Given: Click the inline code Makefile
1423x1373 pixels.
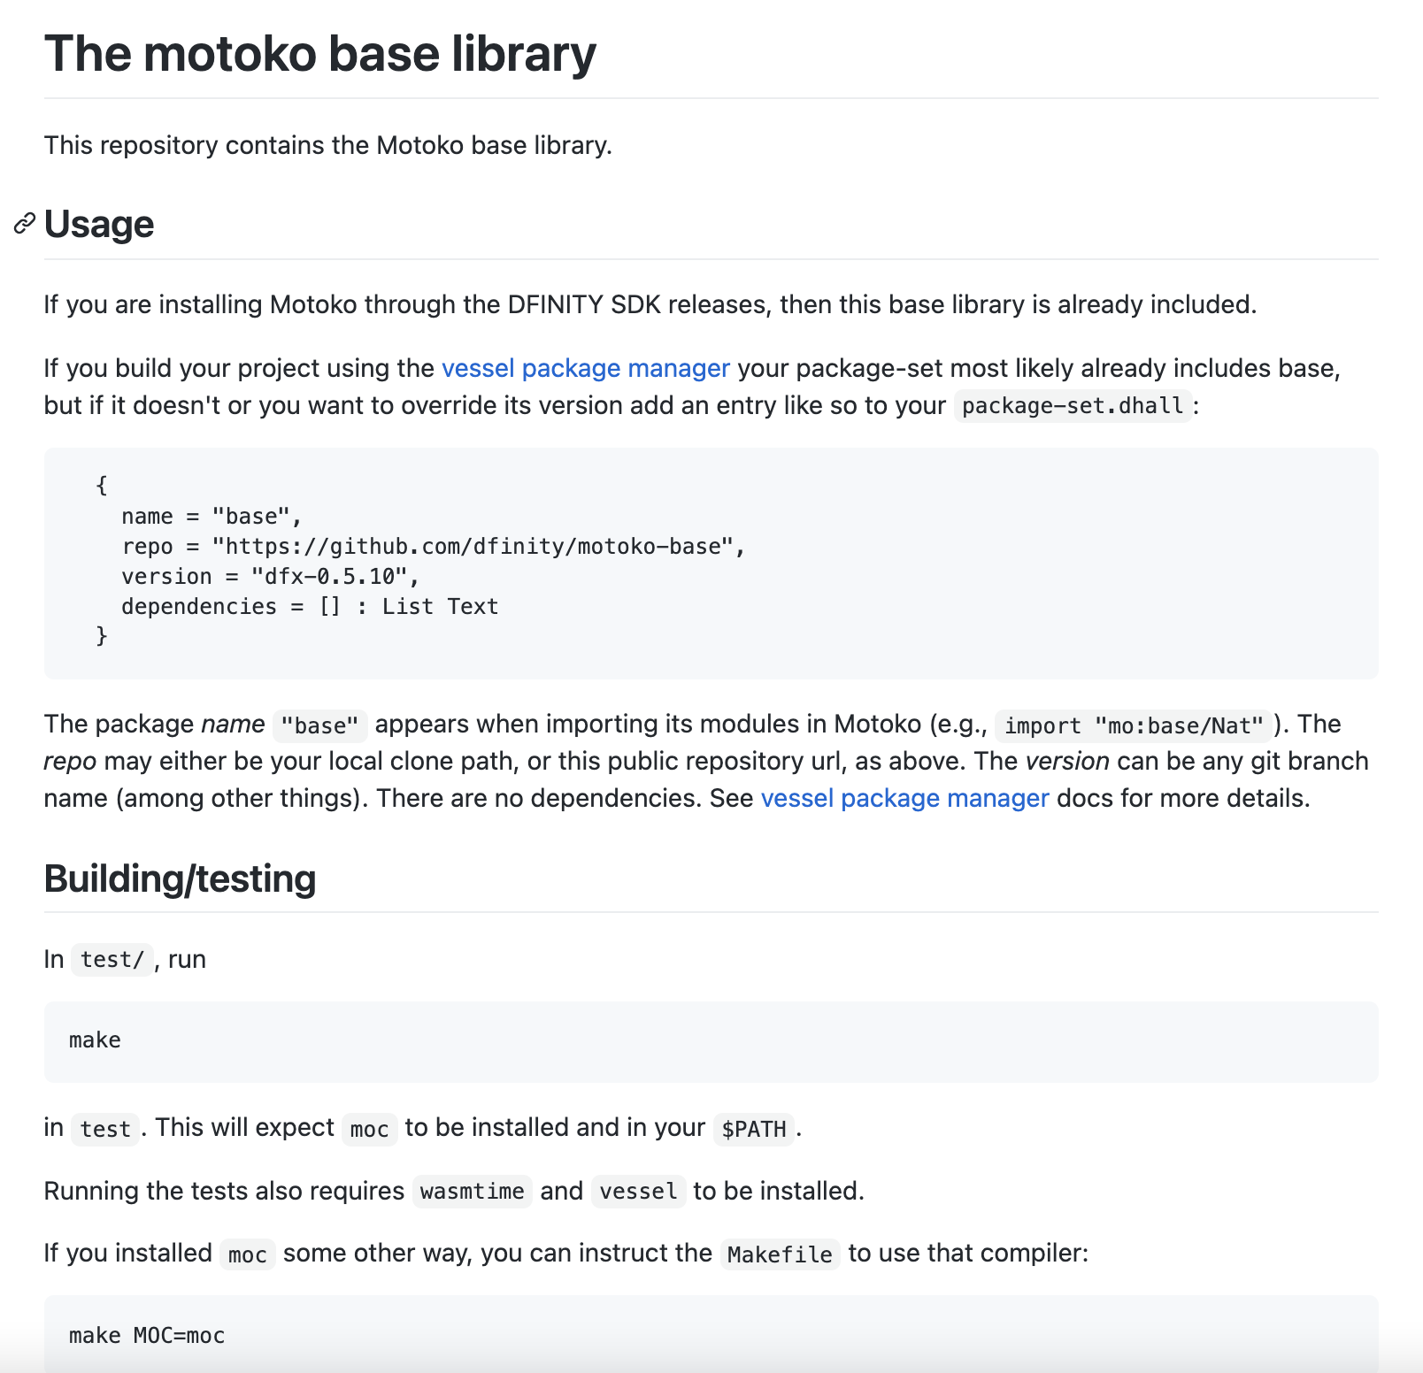Looking at the screenshot, I should 780,1254.
